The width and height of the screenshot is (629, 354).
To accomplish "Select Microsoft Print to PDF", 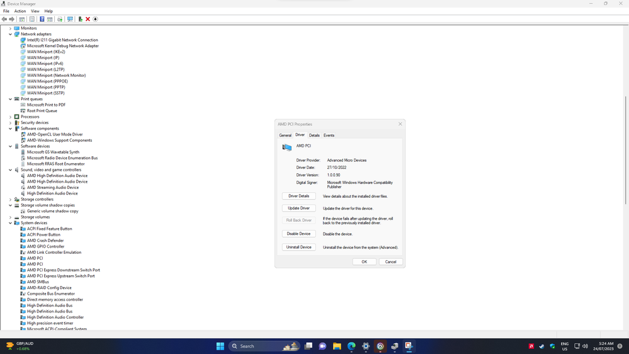I will pyautogui.click(x=46, y=105).
